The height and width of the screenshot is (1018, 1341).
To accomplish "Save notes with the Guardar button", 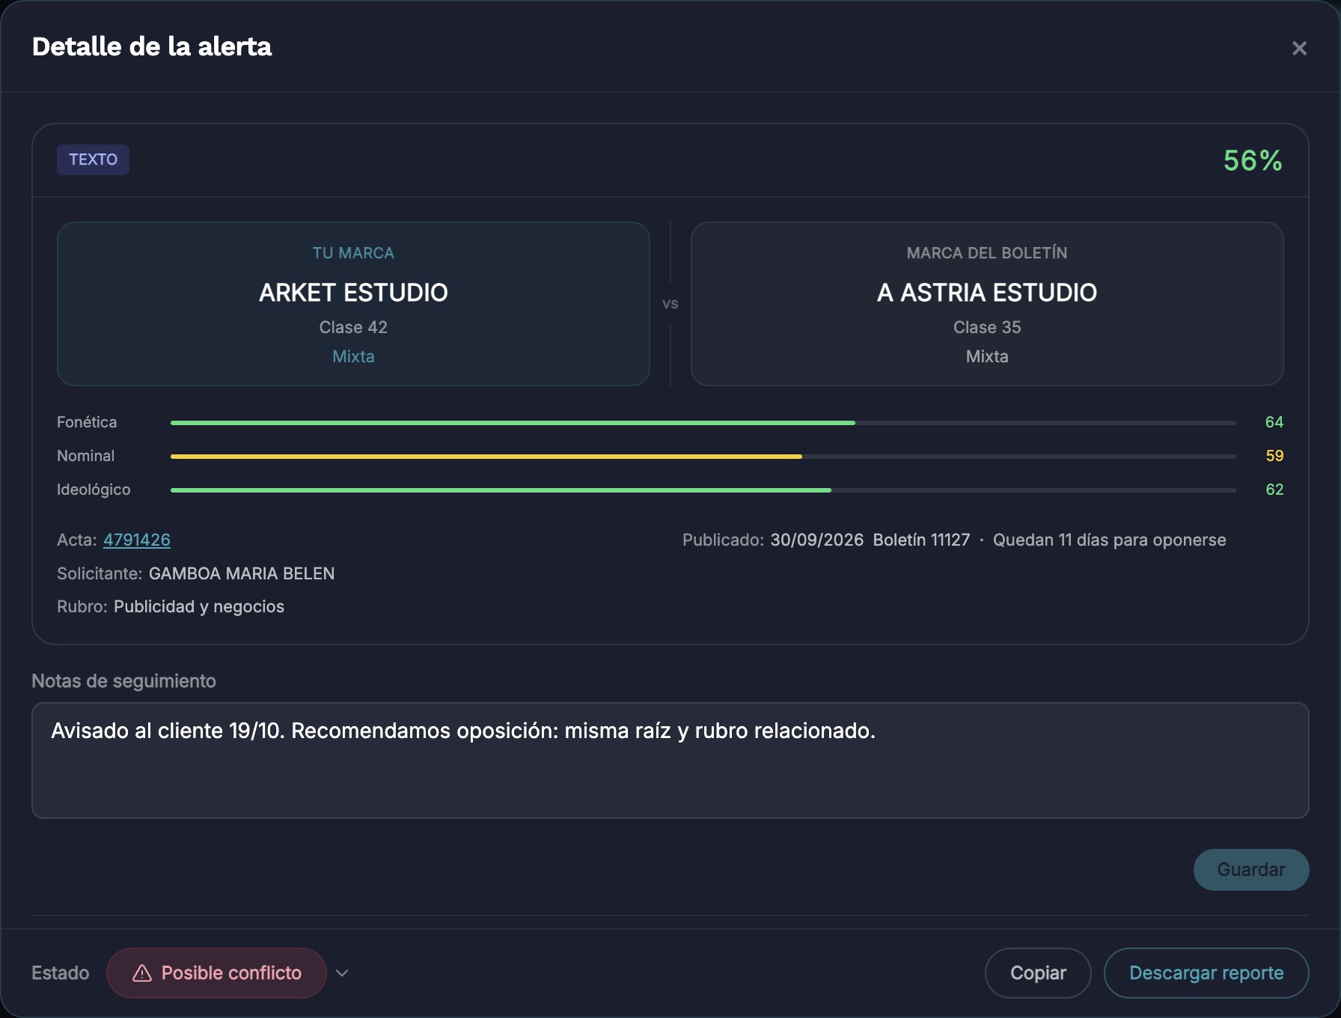I will (1251, 870).
